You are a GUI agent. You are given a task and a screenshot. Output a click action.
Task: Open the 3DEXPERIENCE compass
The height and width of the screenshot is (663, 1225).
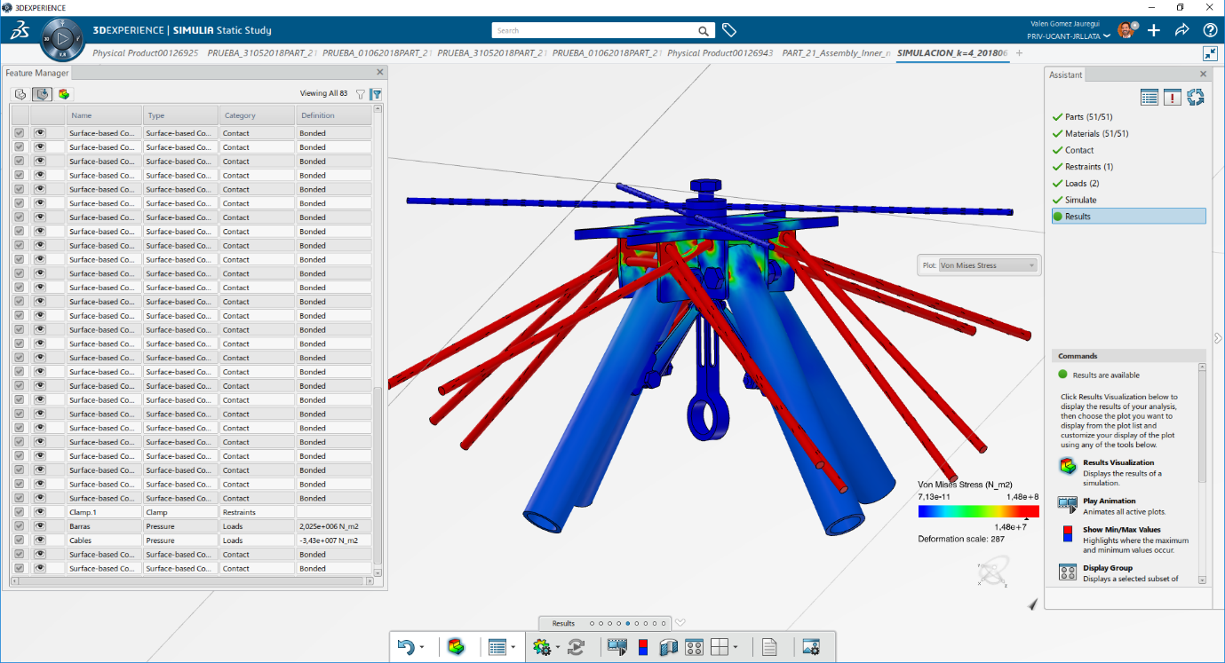tap(61, 38)
